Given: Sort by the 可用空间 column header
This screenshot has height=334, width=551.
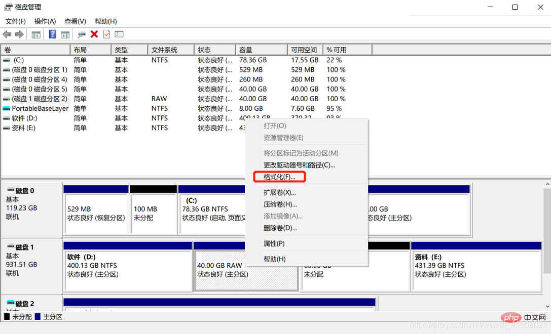Looking at the screenshot, I should (x=305, y=50).
